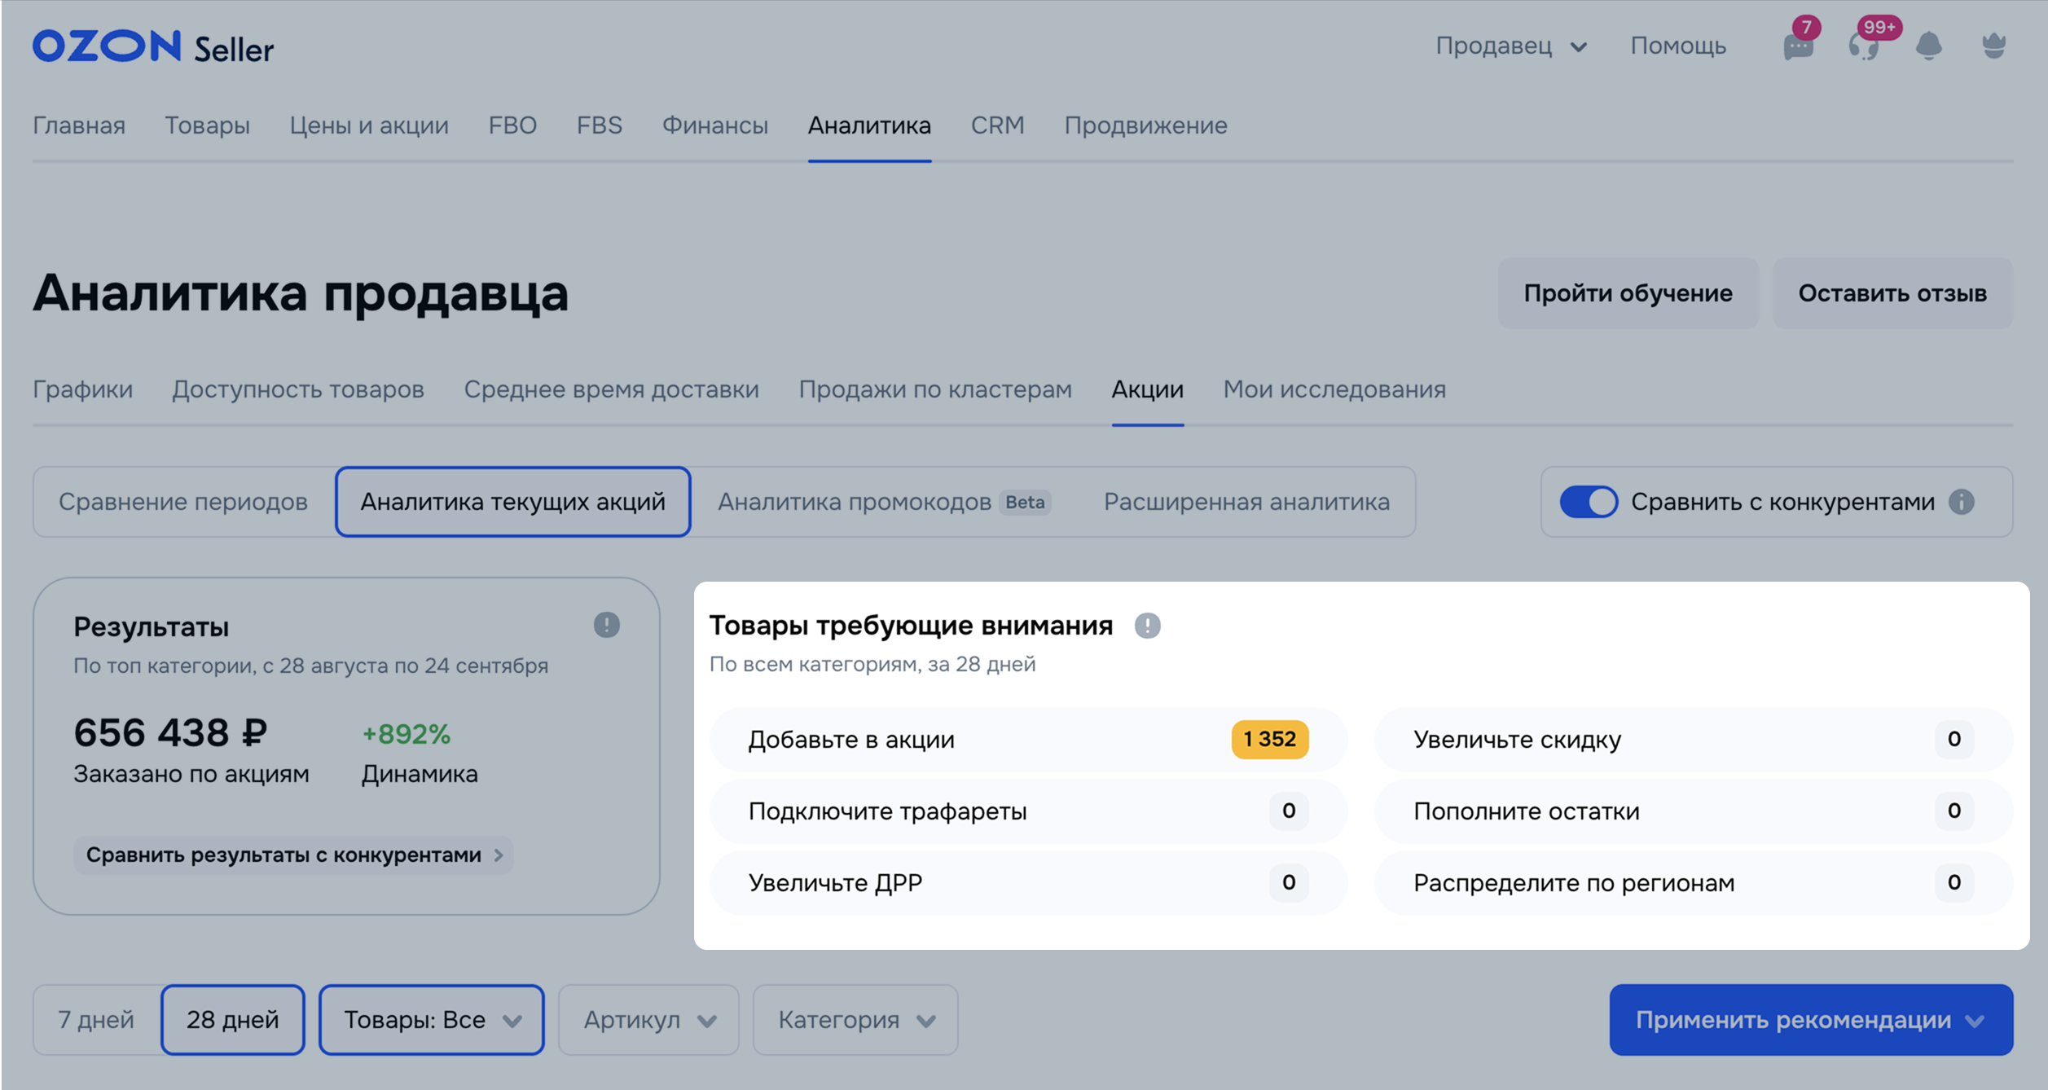Select the 28 дней period option
Screen dimensions: 2048x1090
233,1020
